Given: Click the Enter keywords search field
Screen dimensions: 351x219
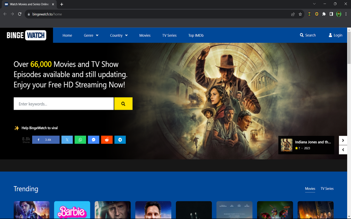Looking at the screenshot, I should coord(64,104).
